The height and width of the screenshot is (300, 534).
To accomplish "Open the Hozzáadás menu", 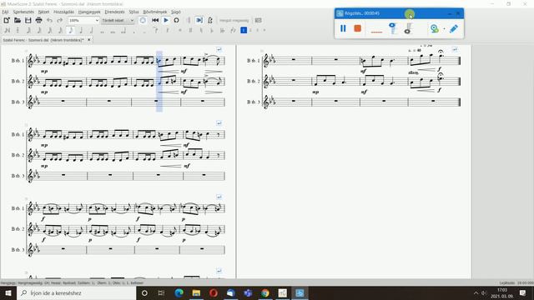I will tap(63, 12).
